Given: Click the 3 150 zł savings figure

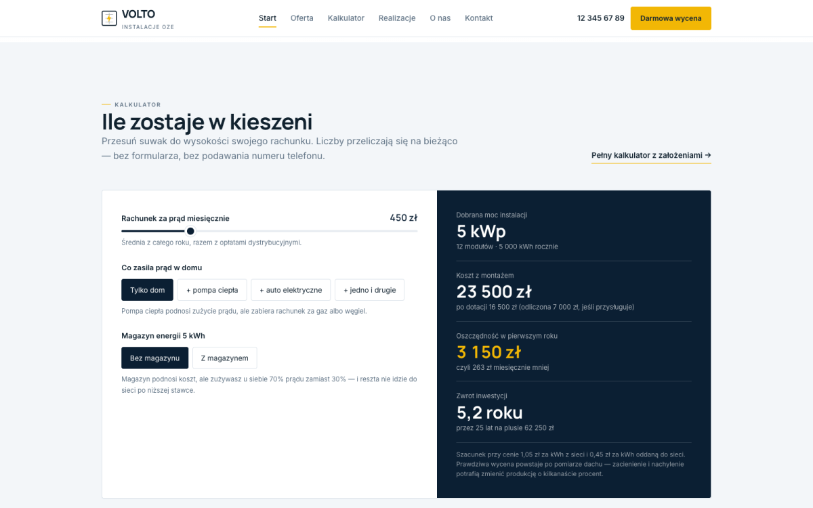Looking at the screenshot, I should point(488,352).
